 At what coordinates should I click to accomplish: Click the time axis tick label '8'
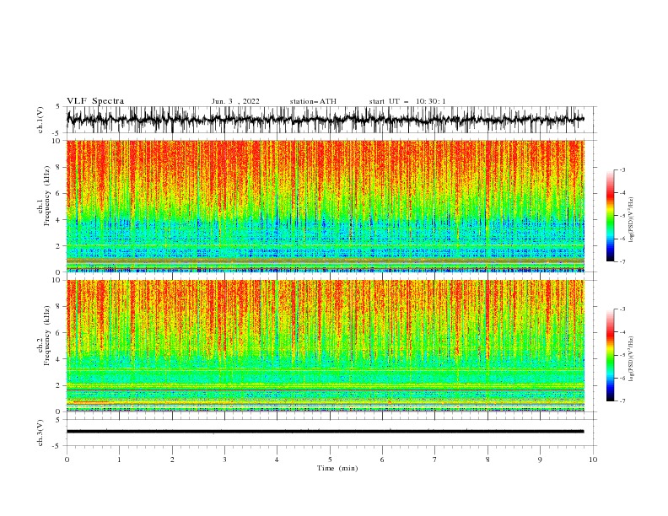coord(488,460)
